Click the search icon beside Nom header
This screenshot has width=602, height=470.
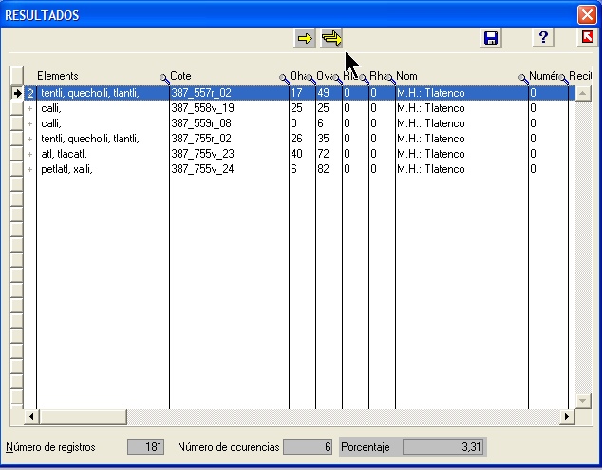click(522, 78)
